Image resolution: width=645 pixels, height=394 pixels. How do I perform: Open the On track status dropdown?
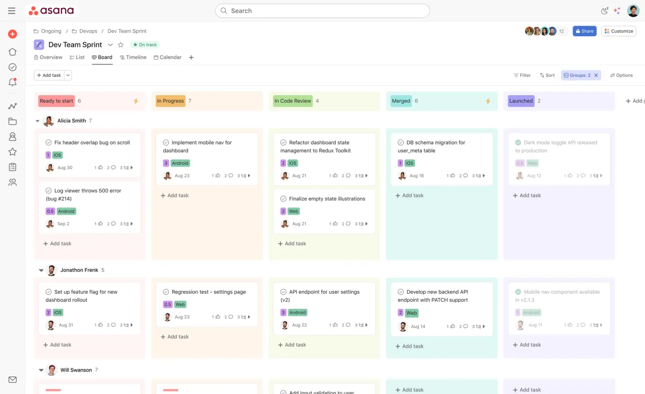(145, 45)
